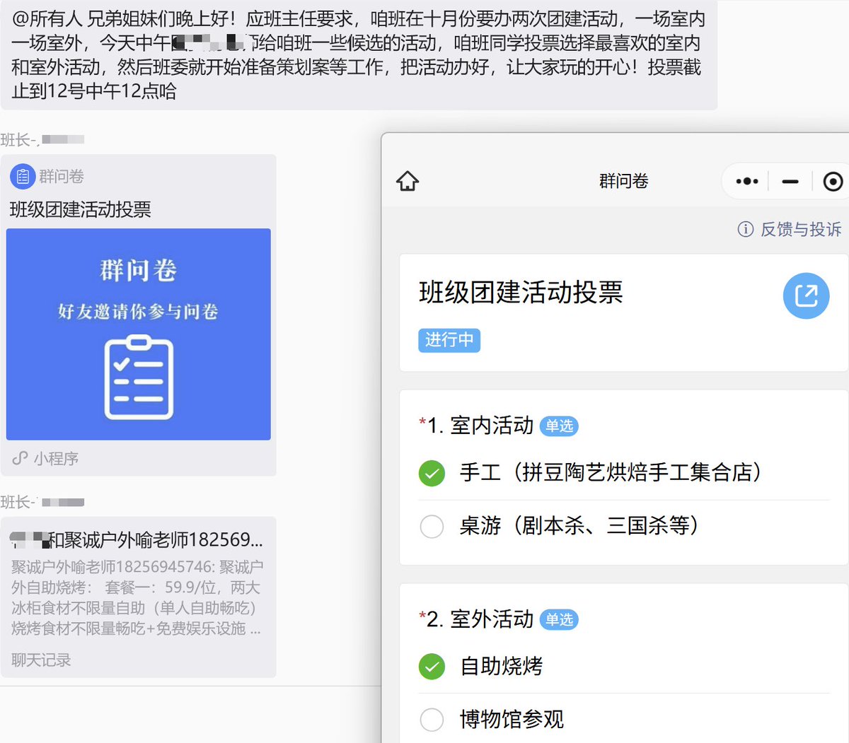Click the 2. 室外活动 question title
The height and width of the screenshot is (743, 849).
(480, 619)
